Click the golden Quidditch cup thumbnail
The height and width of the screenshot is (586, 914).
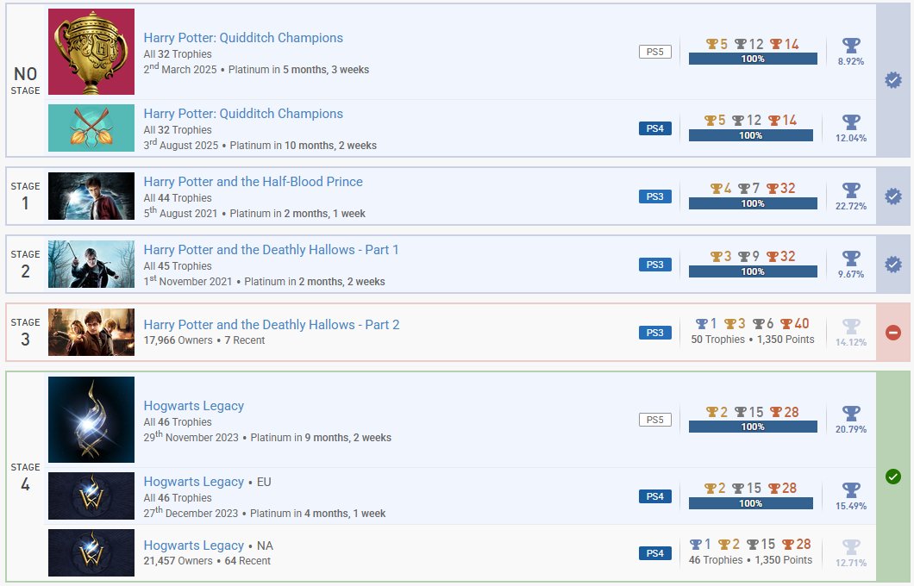[x=91, y=52]
